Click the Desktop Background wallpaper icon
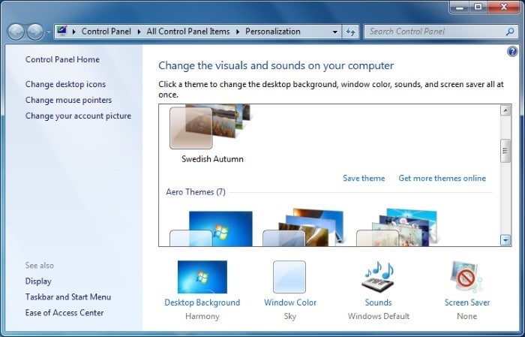Screen dimensions: 525x337 [202, 277]
